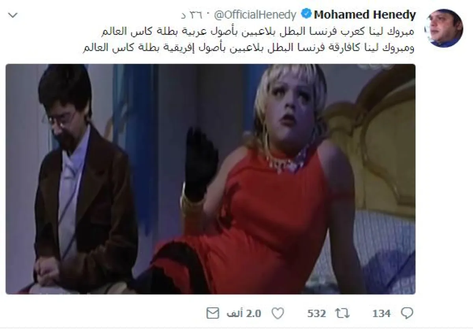The height and width of the screenshot is (330, 473).
Task: Click the second line of tweet text
Action: click(x=249, y=48)
